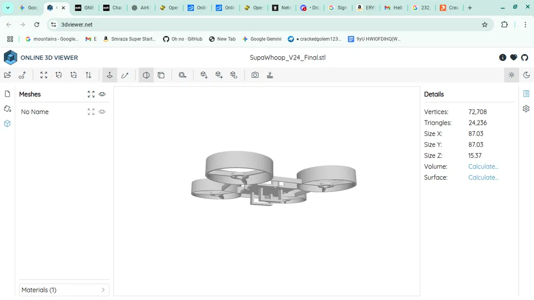Open the GitHub repository from the header
534x300 pixels.
click(525, 57)
